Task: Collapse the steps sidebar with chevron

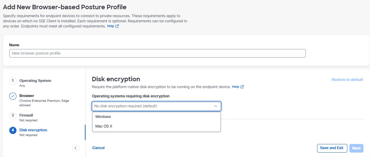Action: 76,148
